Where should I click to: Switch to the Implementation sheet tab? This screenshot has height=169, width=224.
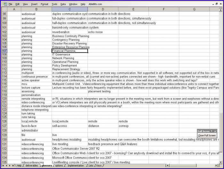coord(76,165)
